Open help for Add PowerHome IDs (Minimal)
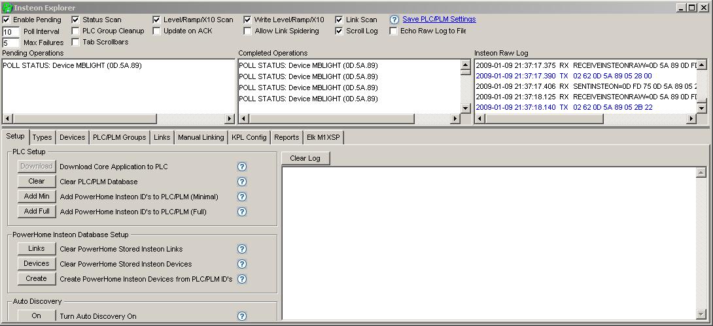This screenshot has height=326, width=713. point(242,197)
